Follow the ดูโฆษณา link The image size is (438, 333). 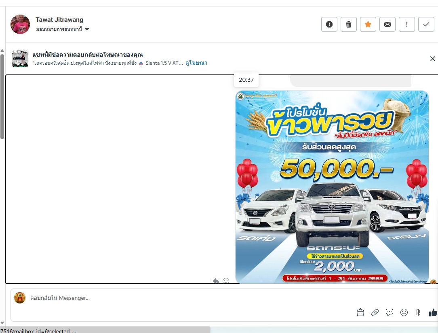coord(196,63)
